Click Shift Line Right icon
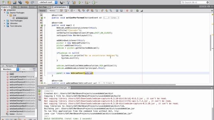 coord(121,11)
